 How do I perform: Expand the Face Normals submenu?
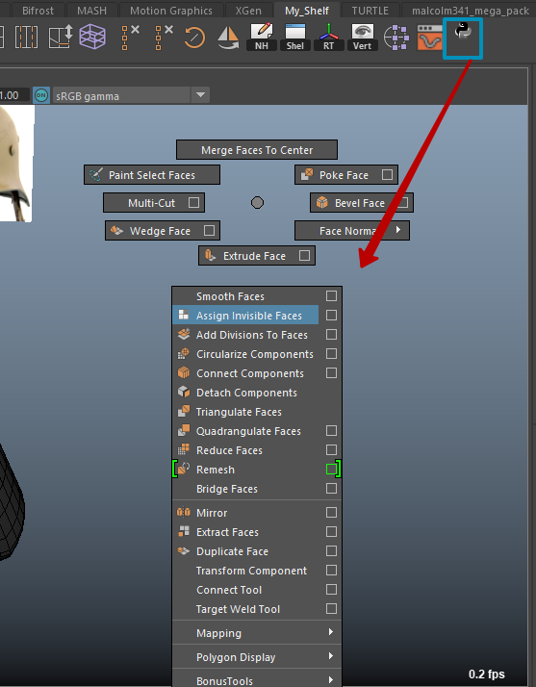point(352,231)
